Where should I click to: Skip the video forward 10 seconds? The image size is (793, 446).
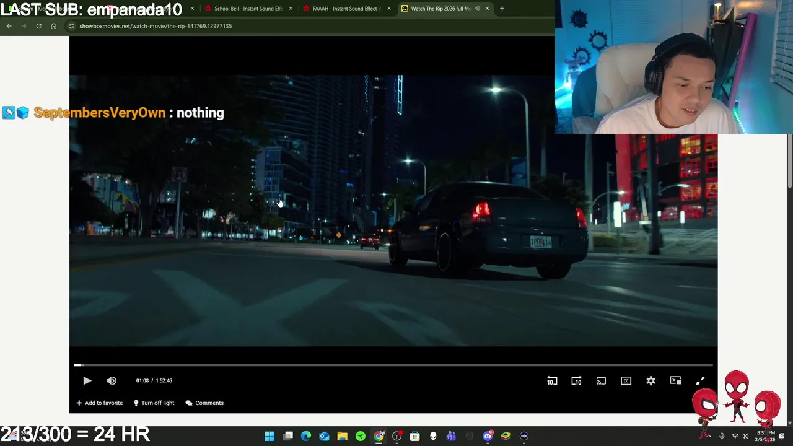coord(576,381)
